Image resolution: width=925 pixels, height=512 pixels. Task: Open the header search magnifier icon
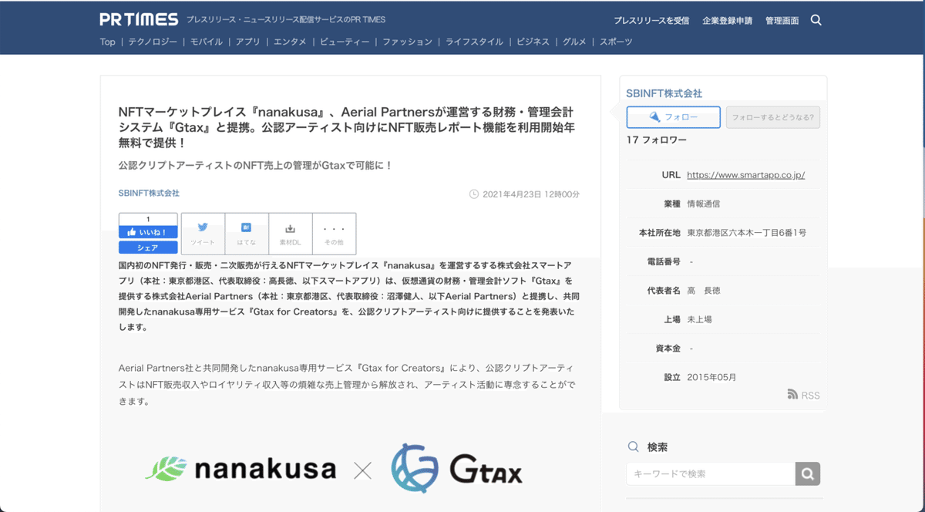tap(816, 20)
